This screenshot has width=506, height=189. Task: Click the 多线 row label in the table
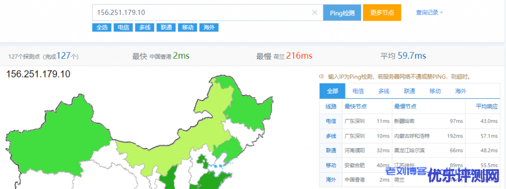pyautogui.click(x=331, y=136)
